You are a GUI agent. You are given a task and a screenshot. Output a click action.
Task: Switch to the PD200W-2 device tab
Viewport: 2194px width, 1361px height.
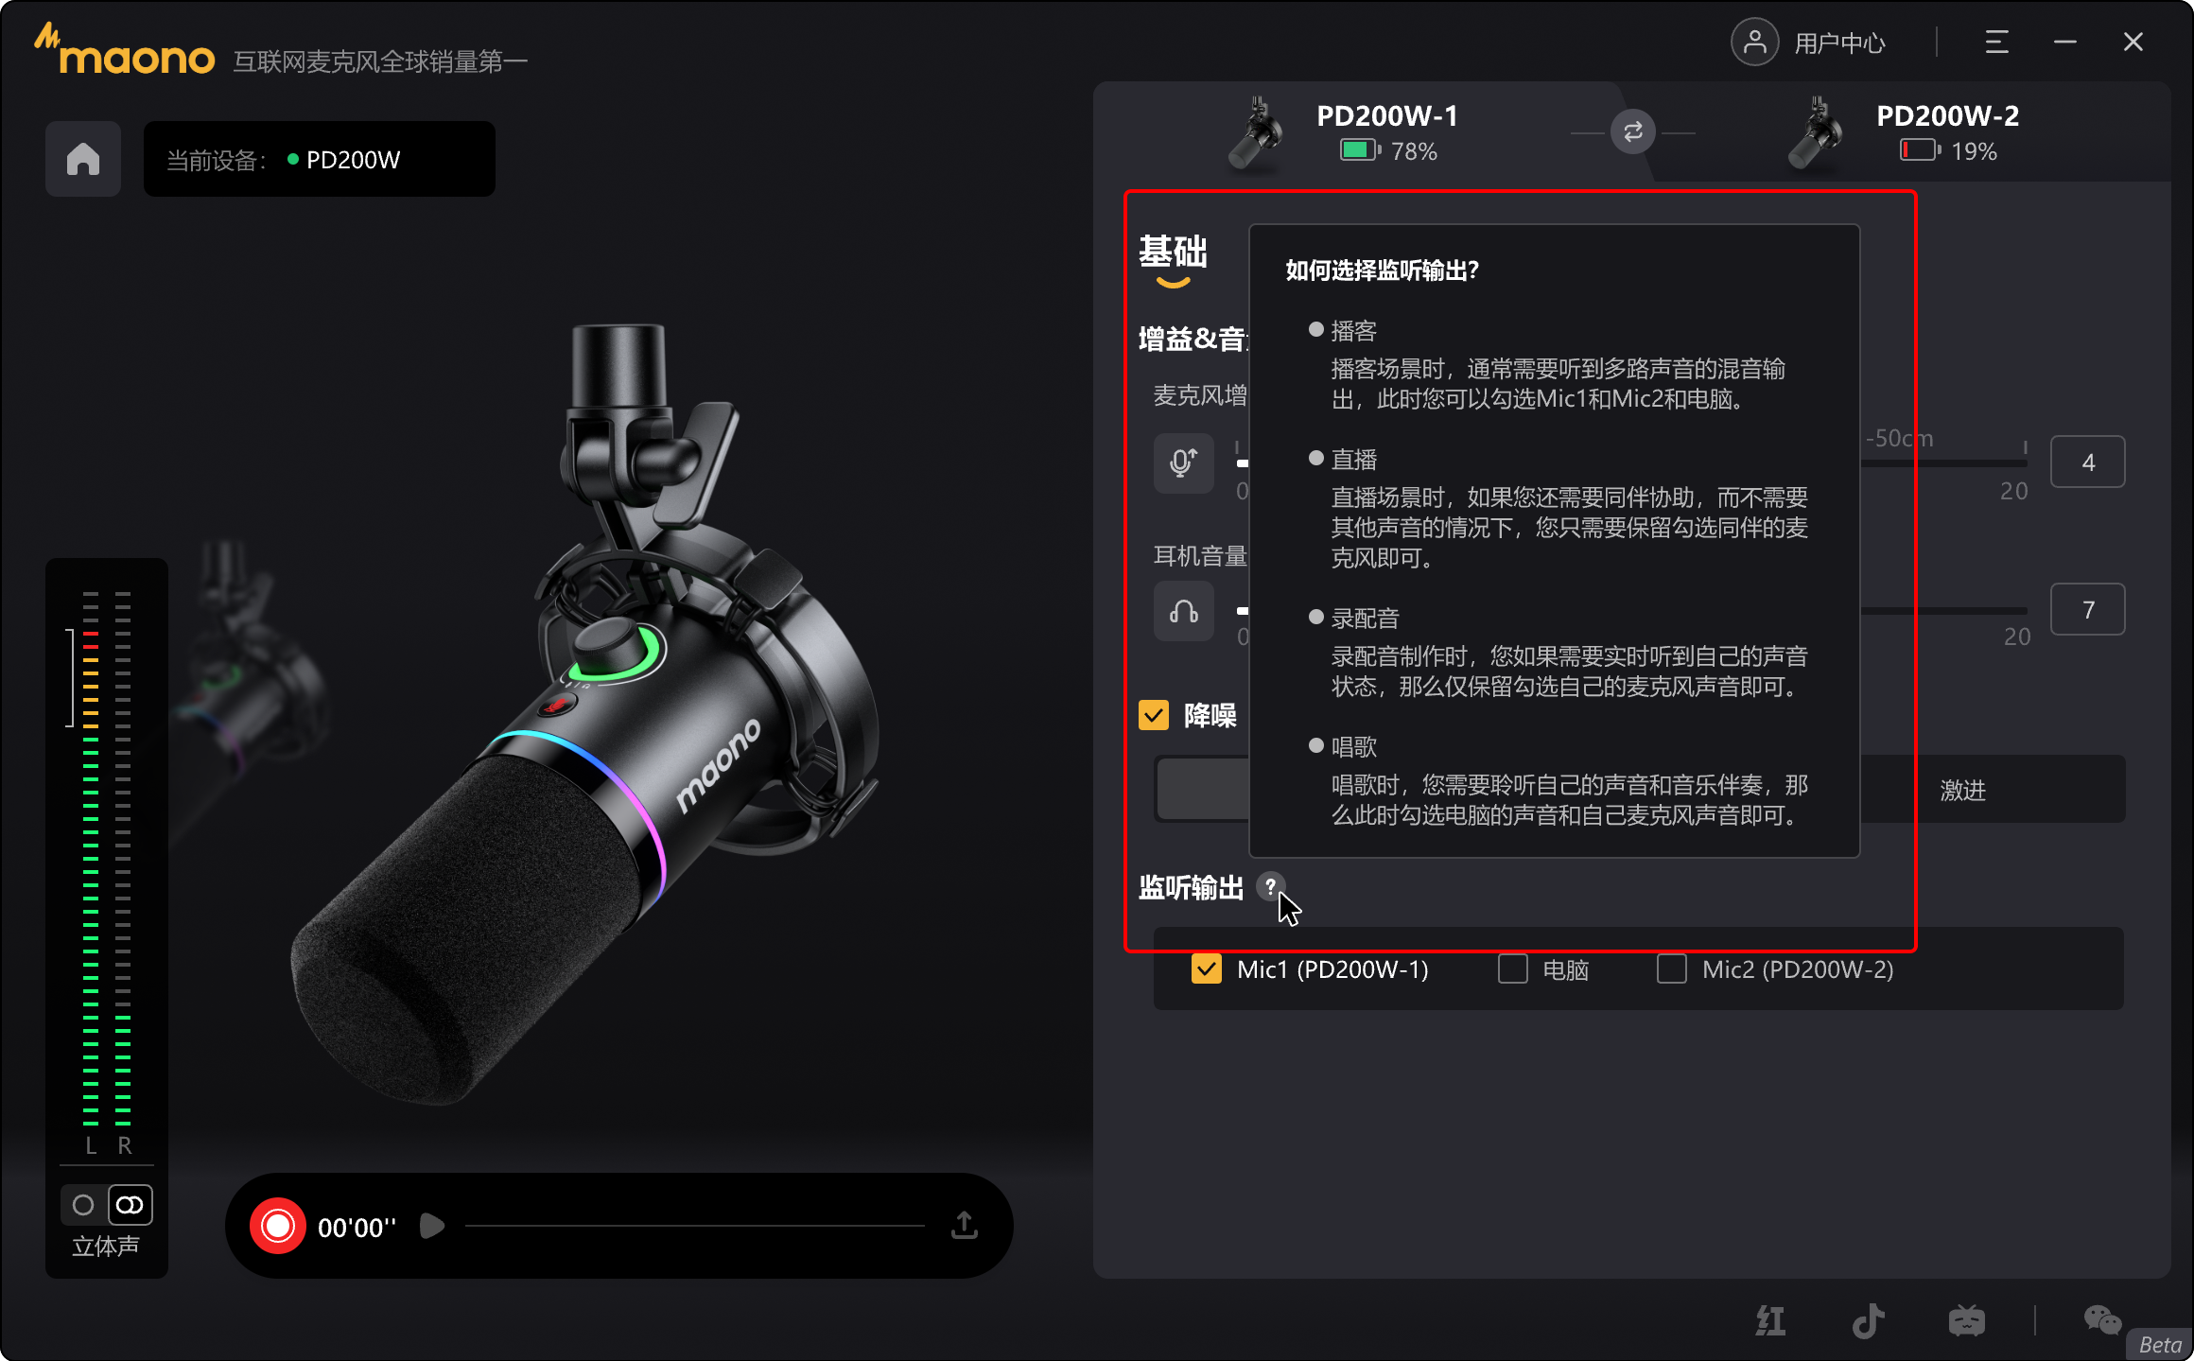pos(1910,132)
